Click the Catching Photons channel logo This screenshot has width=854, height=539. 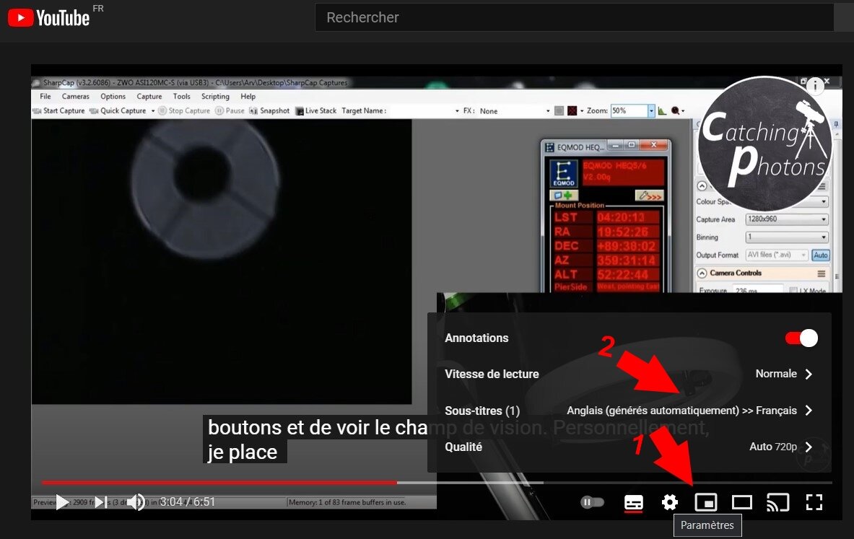[764, 144]
